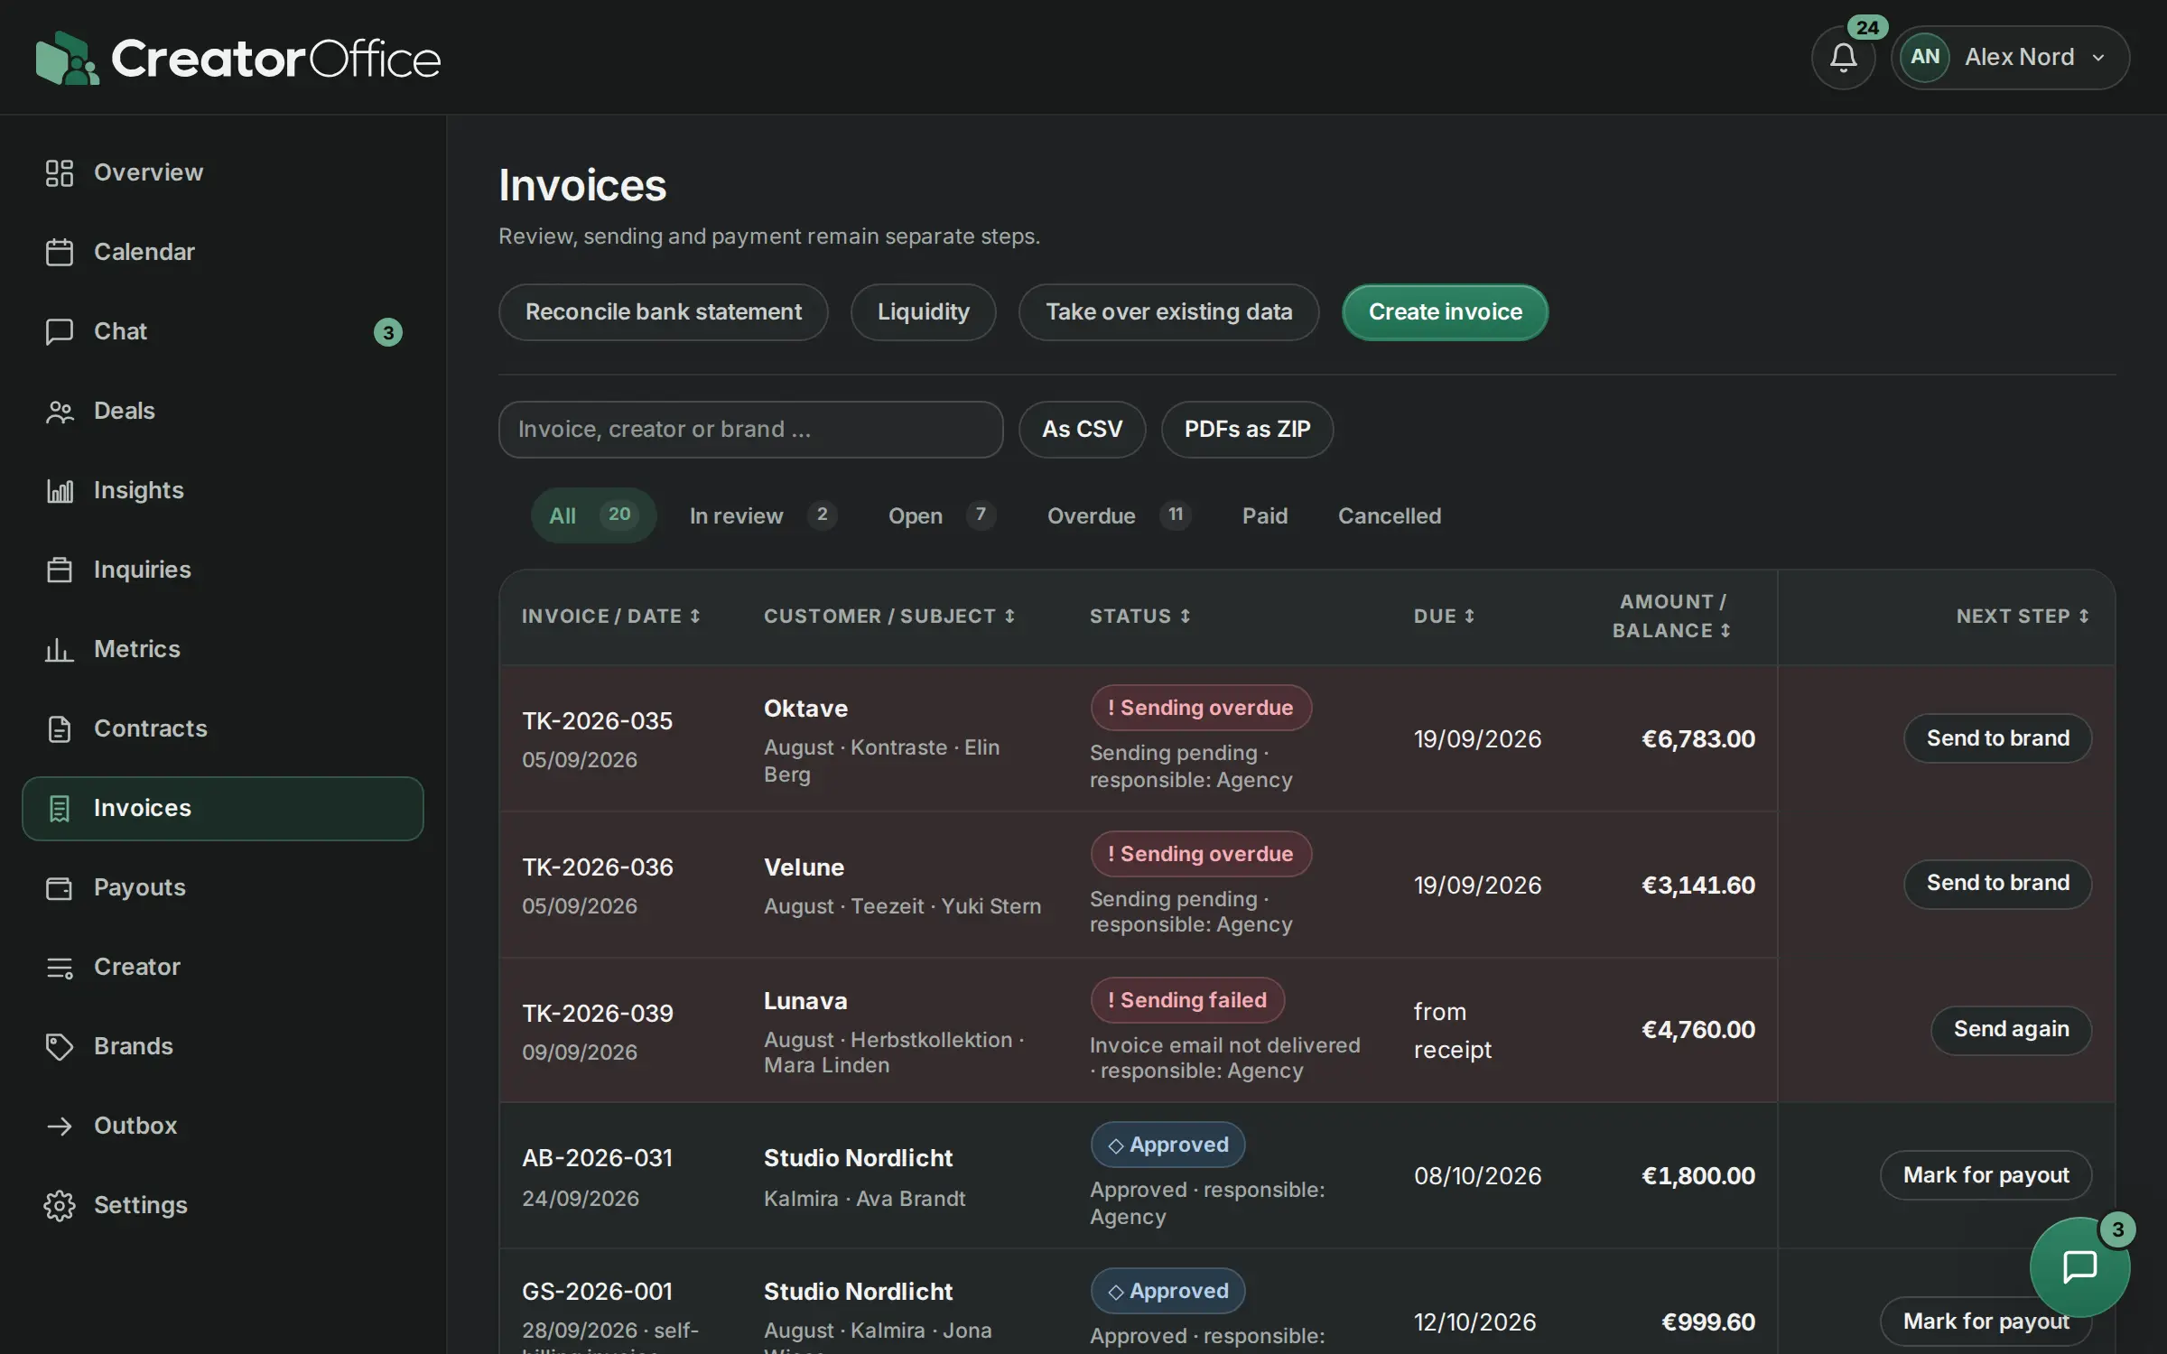Download PDFs as ZIP
Viewport: 2167px width, 1354px height.
(1247, 430)
